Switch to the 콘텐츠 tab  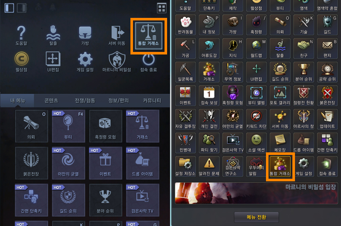[51, 100]
